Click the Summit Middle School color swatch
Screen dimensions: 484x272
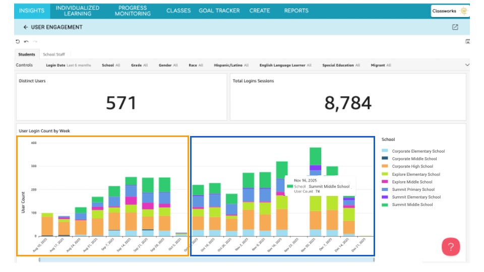click(385, 205)
